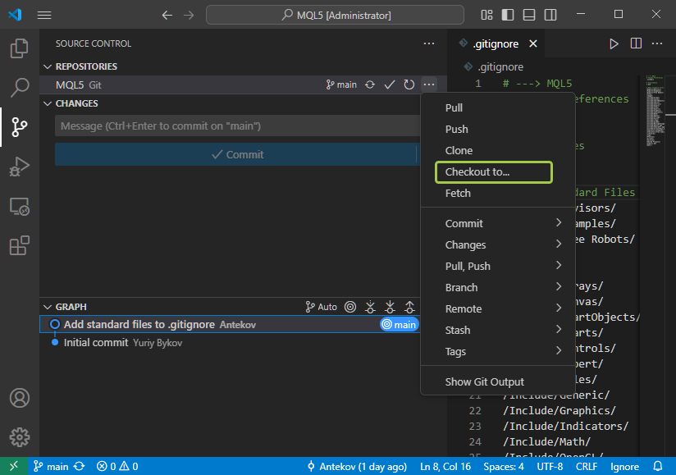The height and width of the screenshot is (475, 676).
Task: Open the Source Control view icon
Action: (20, 127)
